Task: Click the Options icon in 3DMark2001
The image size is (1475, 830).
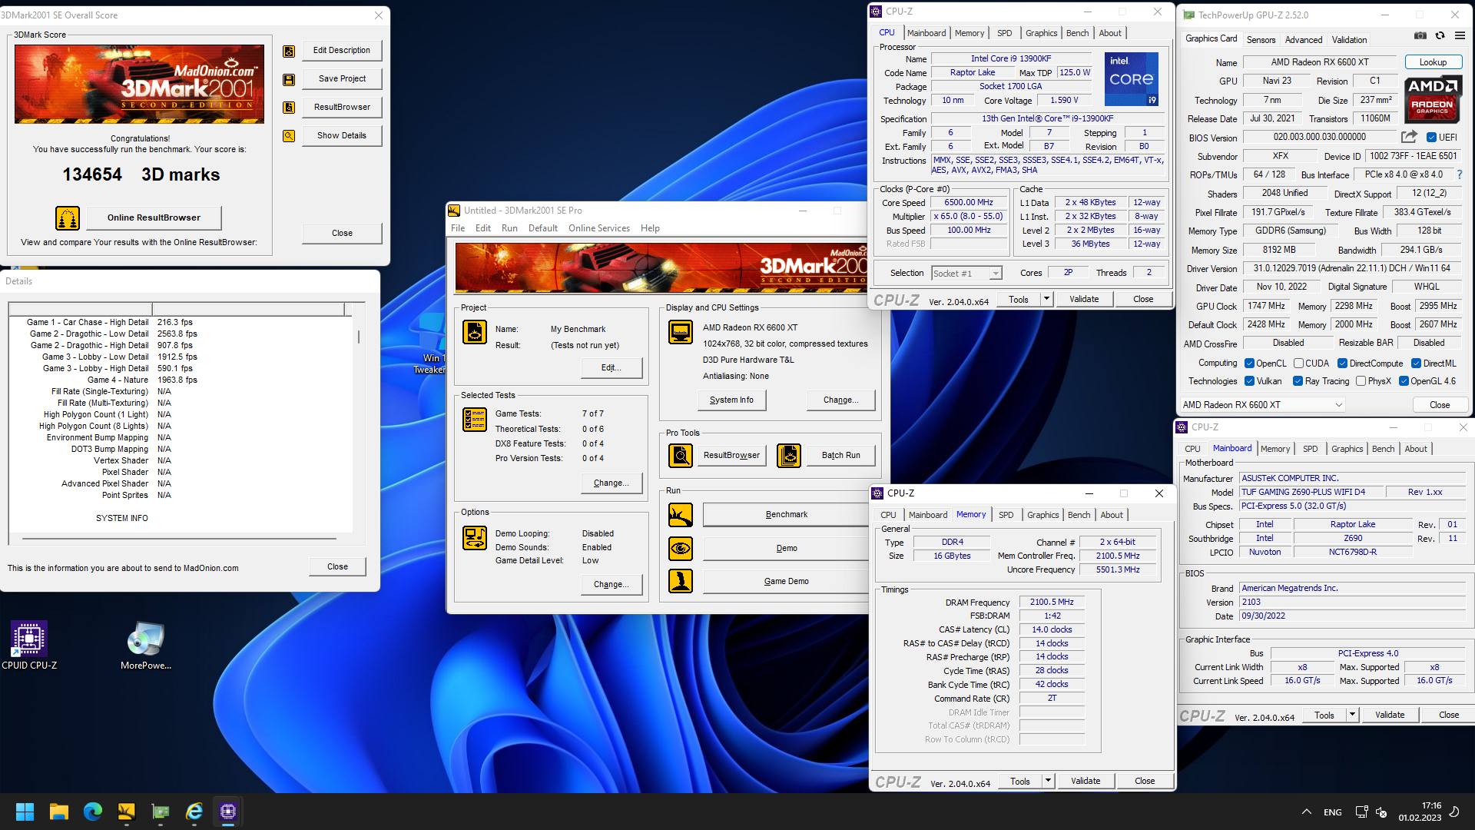Action: 475,538
